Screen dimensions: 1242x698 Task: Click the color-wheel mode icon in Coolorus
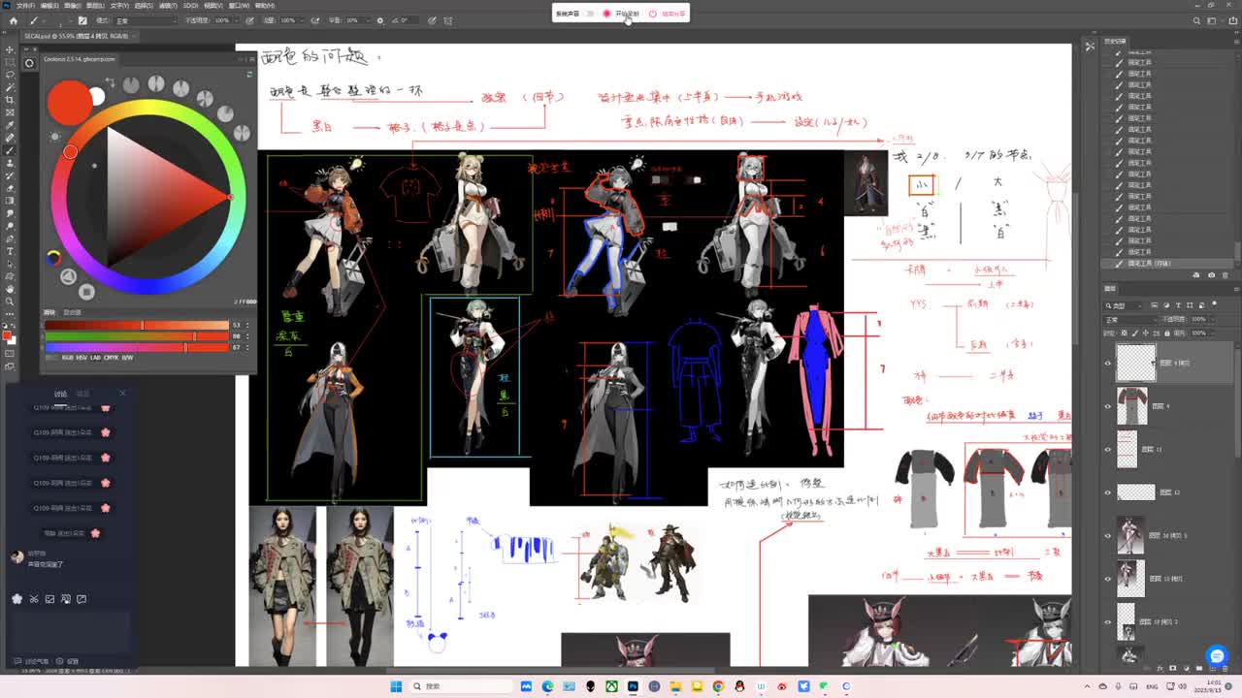53,257
